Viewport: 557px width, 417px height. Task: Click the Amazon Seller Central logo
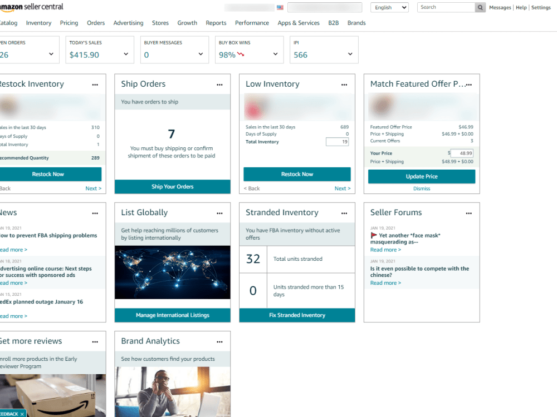click(x=32, y=7)
